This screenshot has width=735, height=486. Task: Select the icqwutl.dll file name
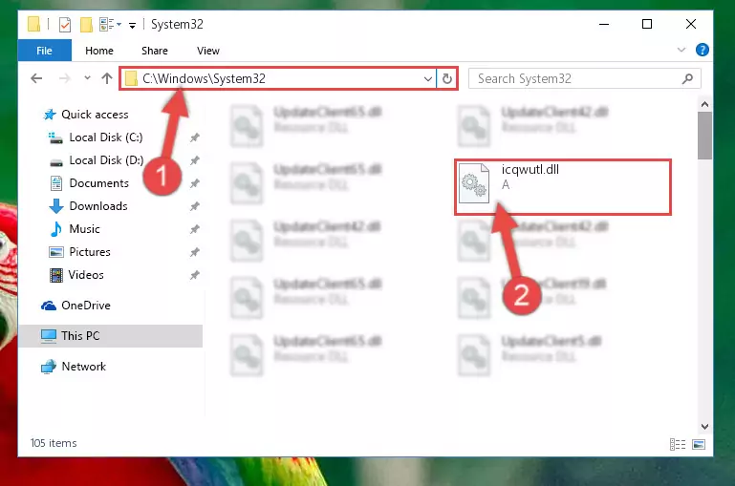pyautogui.click(x=530, y=170)
